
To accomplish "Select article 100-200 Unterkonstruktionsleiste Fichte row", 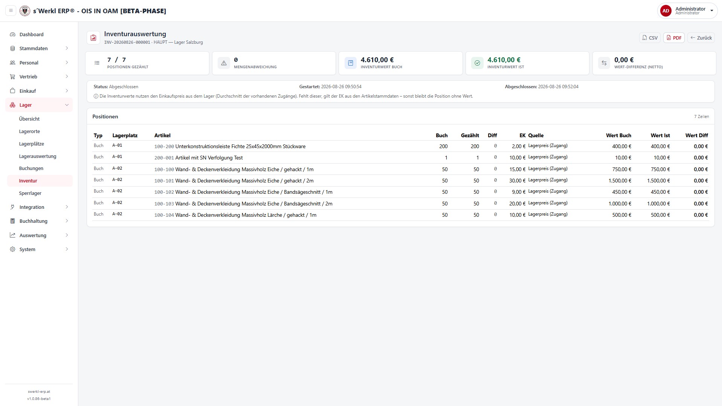I will 401,146.
